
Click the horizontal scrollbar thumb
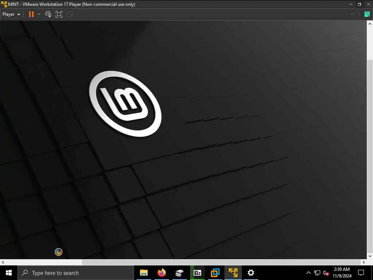221,262
